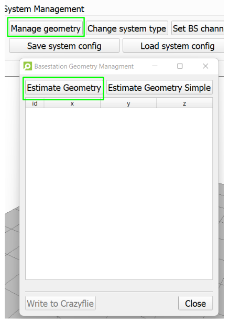Click the empty geometry table area

(x=119, y=193)
